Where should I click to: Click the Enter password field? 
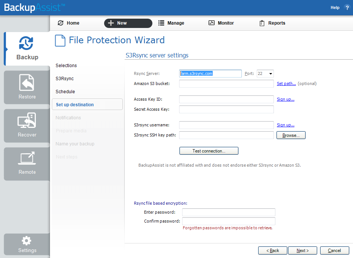click(229, 212)
